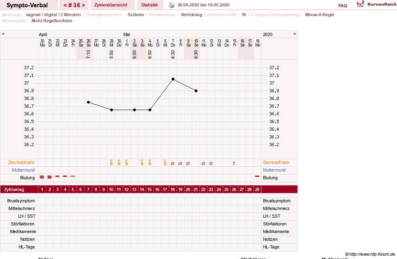Screen dimensions: 397x259
Task: Click the ø mucus symbol on cycle day 20
Action: coord(188,163)
